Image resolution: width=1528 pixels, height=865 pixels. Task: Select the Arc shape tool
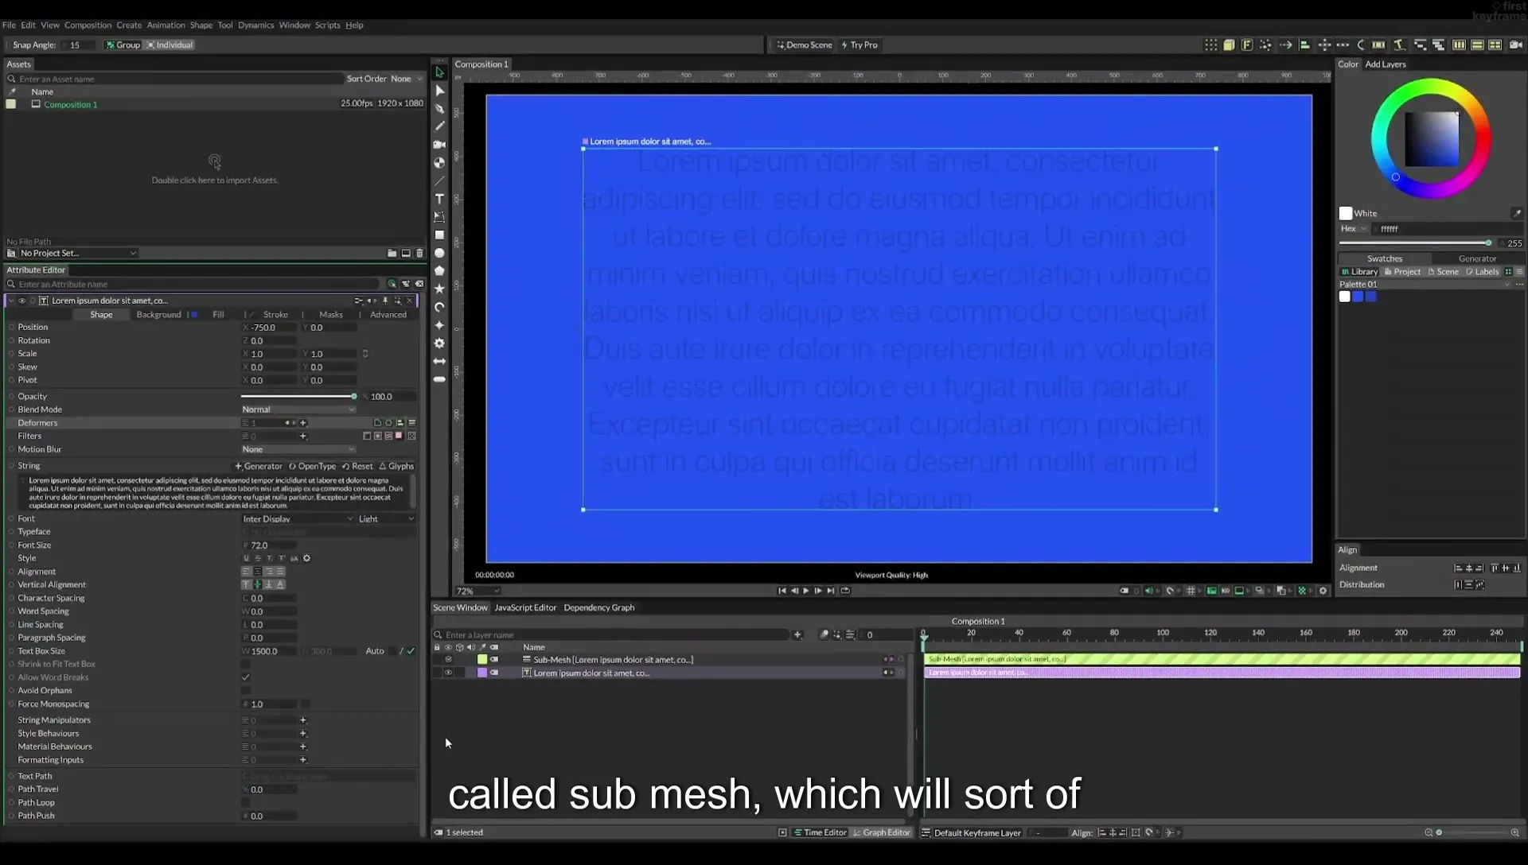(439, 307)
